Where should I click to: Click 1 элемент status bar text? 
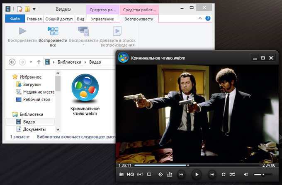tap(20, 137)
